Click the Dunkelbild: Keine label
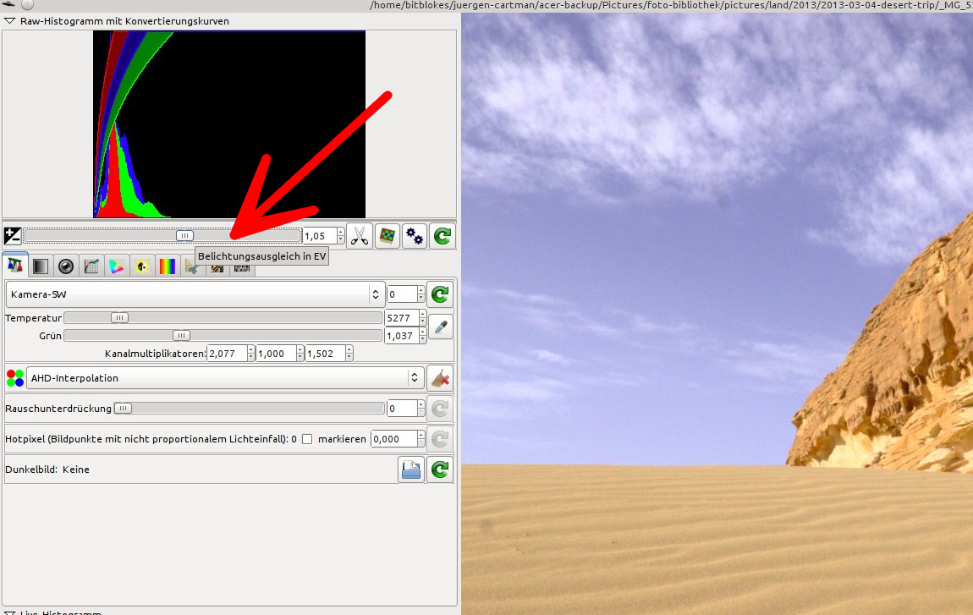Viewport: 973px width, 615px height. pyautogui.click(x=47, y=469)
